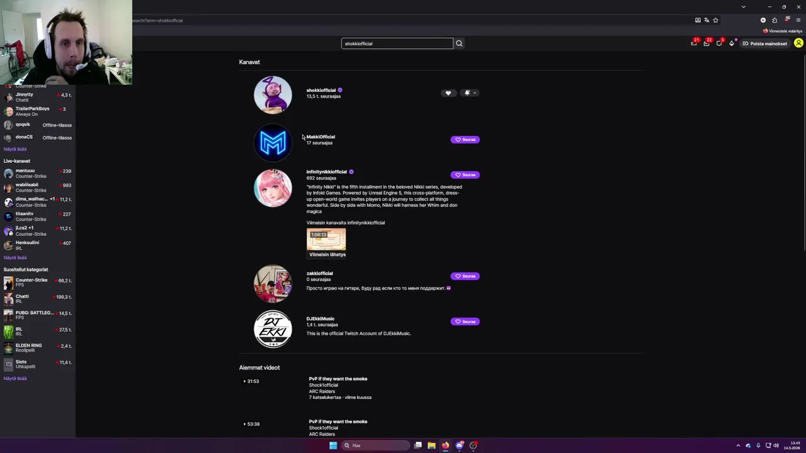The width and height of the screenshot is (806, 453).
Task: Click the extension icon with red badge in Firefox toolbar
Action: (x=787, y=20)
